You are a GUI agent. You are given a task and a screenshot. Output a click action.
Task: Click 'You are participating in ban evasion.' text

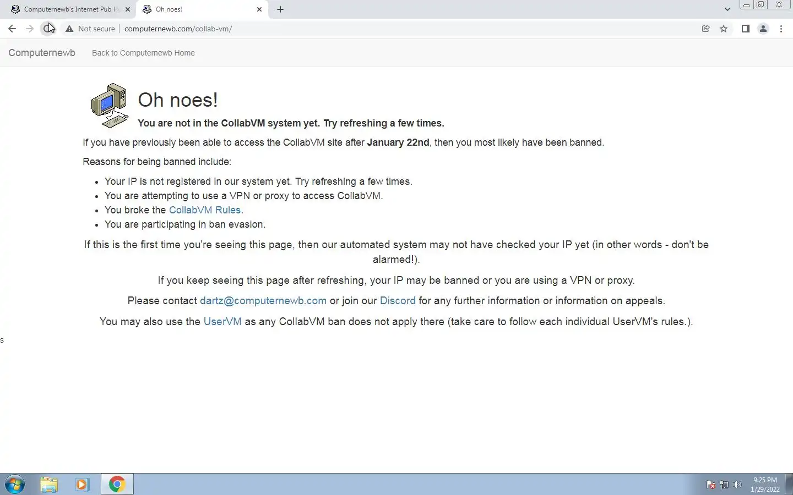[185, 224]
